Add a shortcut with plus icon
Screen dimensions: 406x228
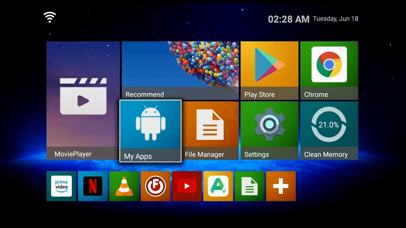[x=281, y=186]
